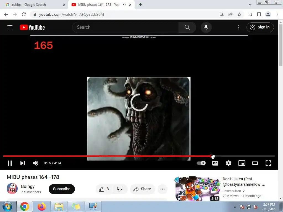Viewport: 283px width, 212px height.
Task: Go back to previous page
Action: pyautogui.click(x=6, y=14)
